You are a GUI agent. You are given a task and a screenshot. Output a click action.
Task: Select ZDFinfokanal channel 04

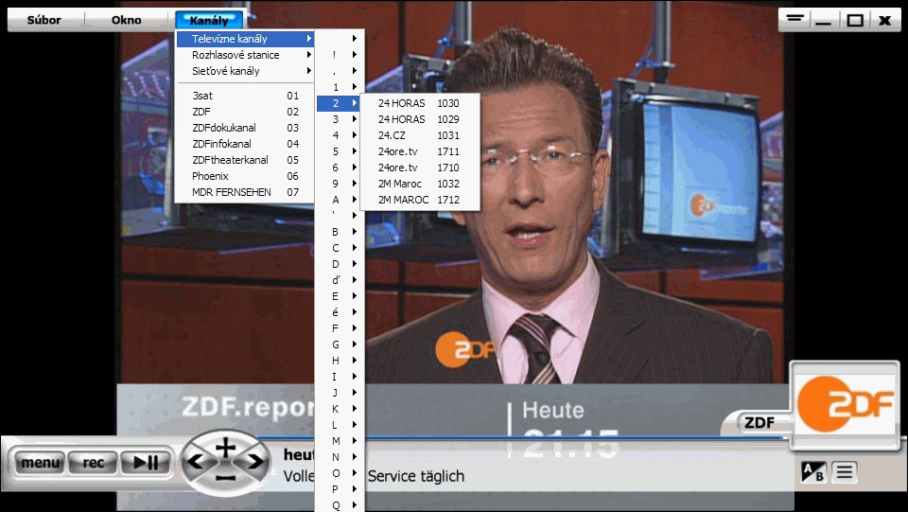[246, 144]
